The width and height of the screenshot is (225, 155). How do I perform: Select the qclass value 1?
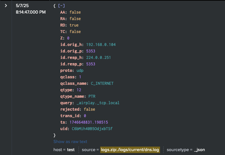point(80,77)
